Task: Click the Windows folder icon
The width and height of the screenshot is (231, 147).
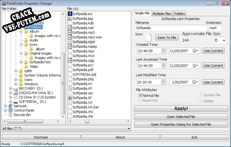Action: [21, 84]
